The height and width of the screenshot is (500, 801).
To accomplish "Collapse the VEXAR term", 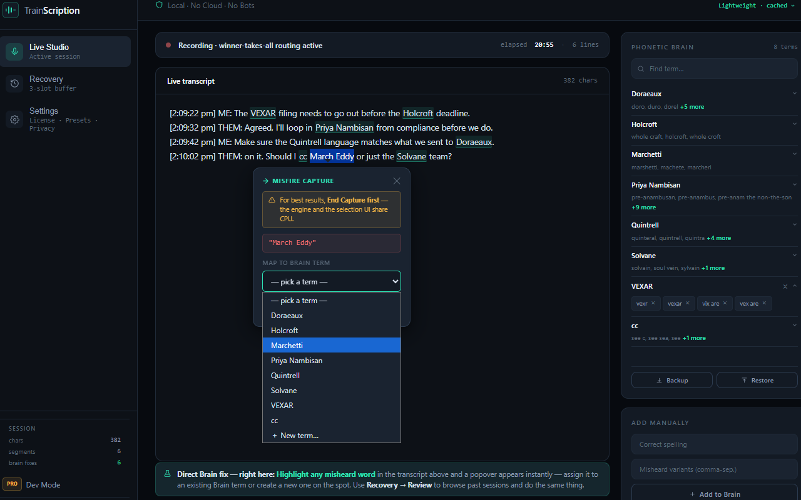I will click(795, 286).
